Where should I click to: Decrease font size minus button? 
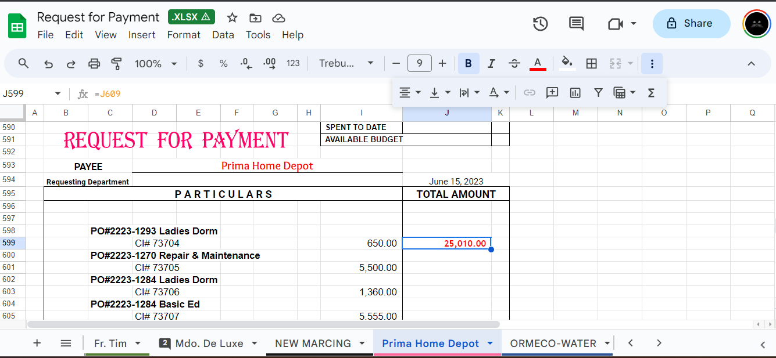click(396, 64)
